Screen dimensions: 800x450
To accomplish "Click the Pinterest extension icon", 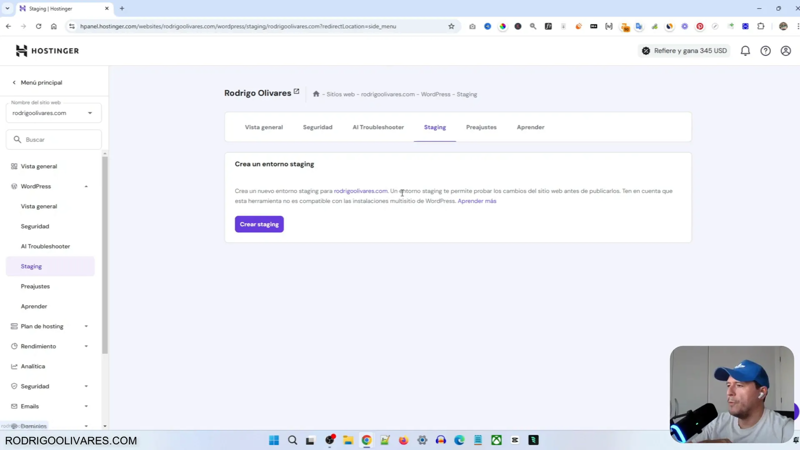I will pos(699,26).
